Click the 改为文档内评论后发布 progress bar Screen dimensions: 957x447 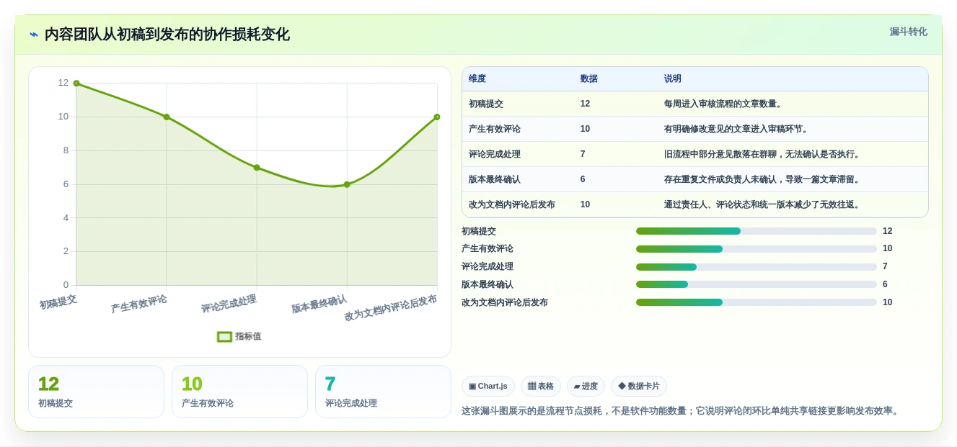pyautogui.click(x=757, y=302)
